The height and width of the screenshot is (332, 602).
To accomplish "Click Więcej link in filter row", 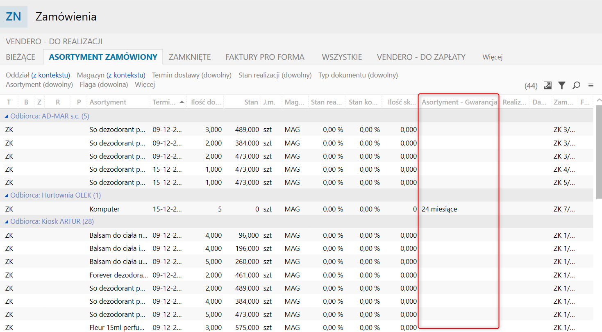I will pos(145,84).
